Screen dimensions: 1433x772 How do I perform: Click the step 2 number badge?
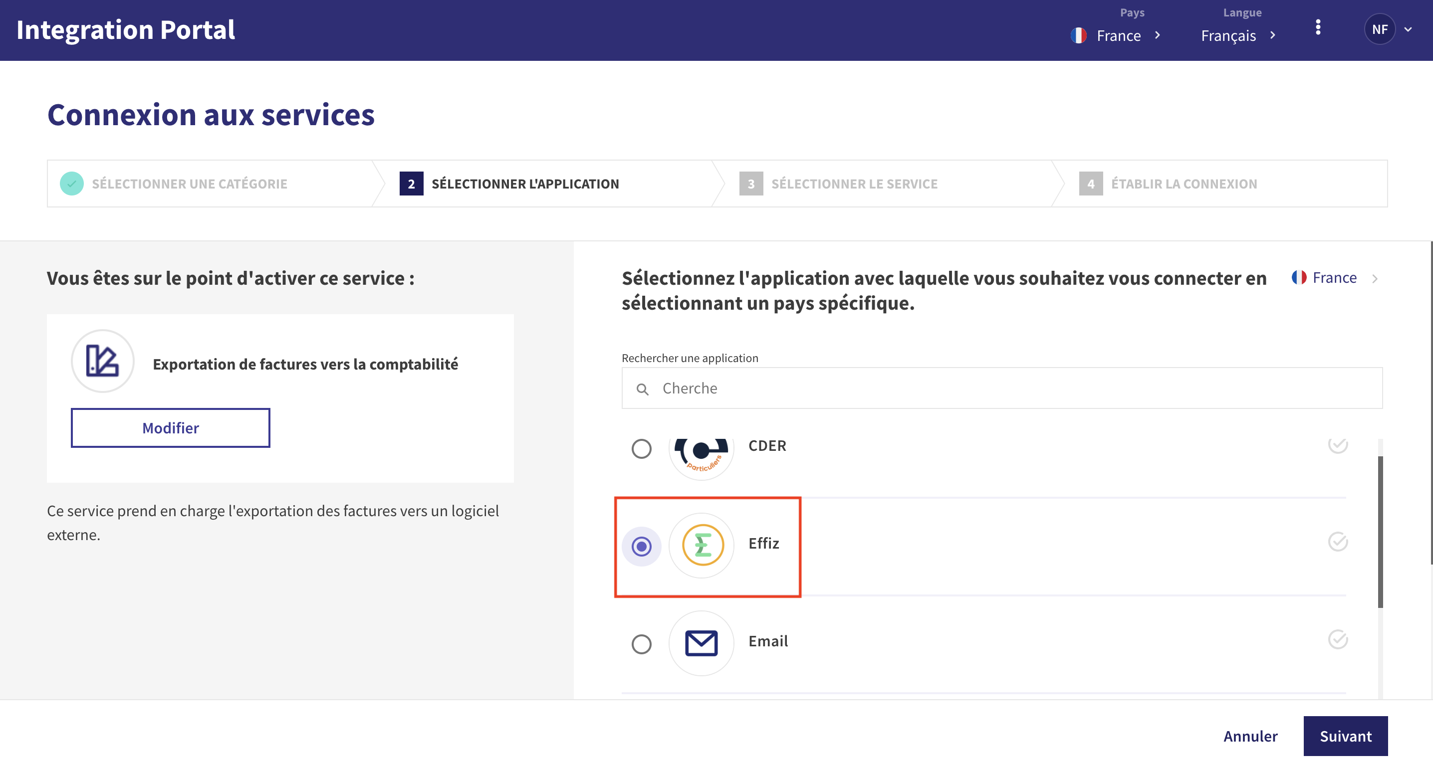point(411,184)
